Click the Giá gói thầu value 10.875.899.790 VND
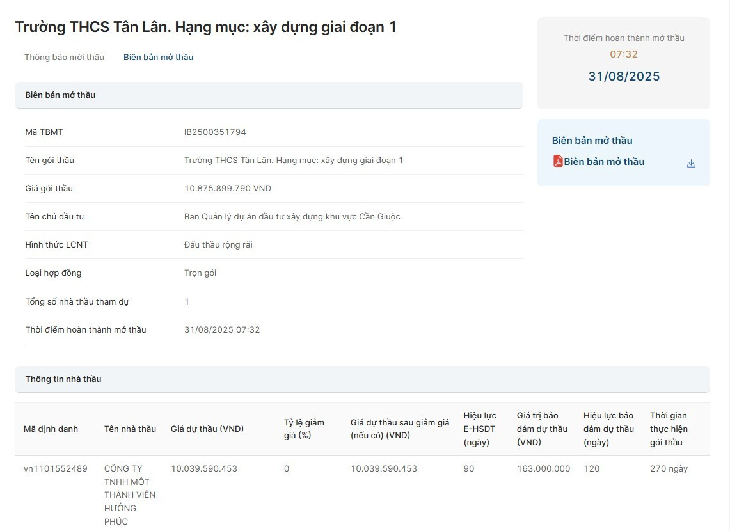 (228, 189)
